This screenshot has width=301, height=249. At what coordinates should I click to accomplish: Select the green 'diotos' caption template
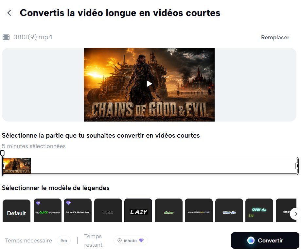click(168, 210)
